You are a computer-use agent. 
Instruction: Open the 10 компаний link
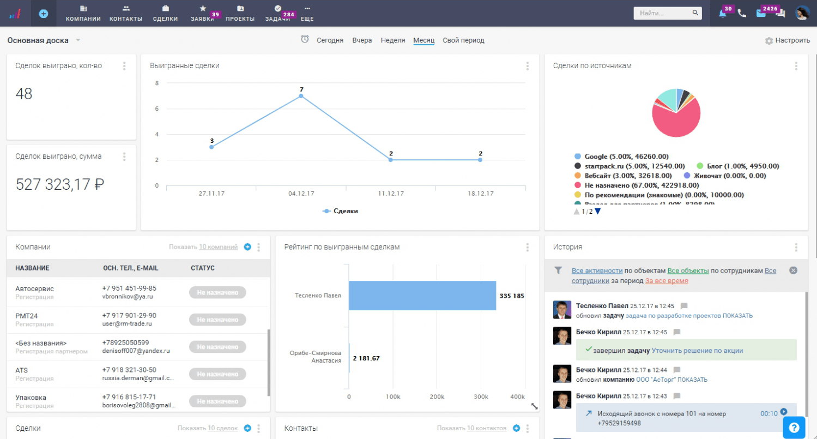tap(218, 247)
